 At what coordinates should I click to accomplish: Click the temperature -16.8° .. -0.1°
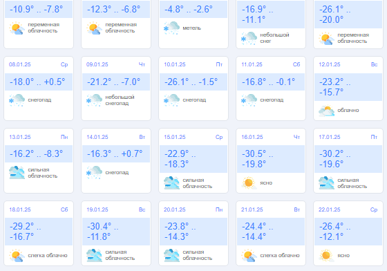269,82
